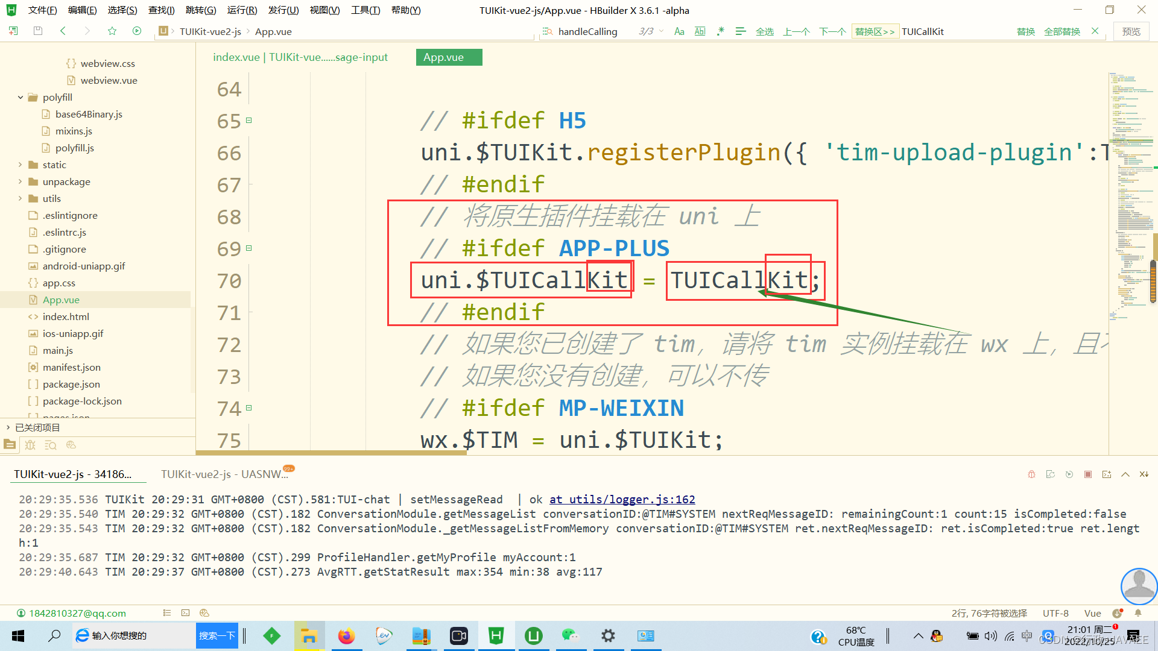Click the star bookmark icon
This screenshot has height=651, width=1158.
tap(112, 31)
